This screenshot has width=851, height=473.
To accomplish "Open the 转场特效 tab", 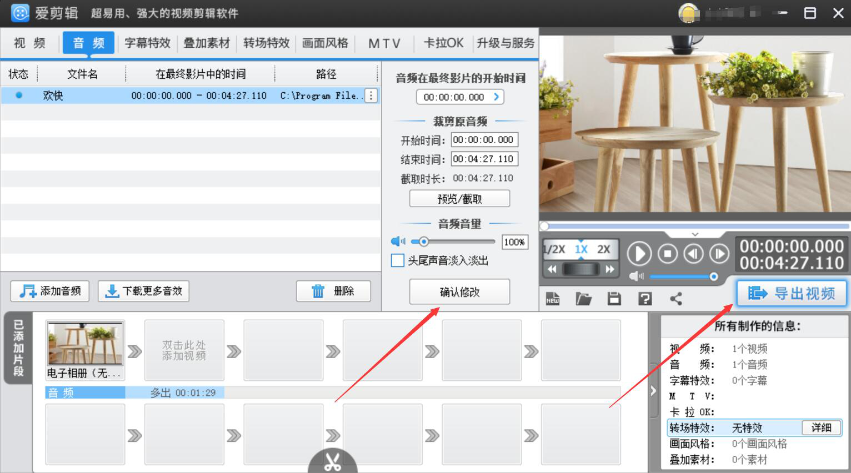I will 266,43.
